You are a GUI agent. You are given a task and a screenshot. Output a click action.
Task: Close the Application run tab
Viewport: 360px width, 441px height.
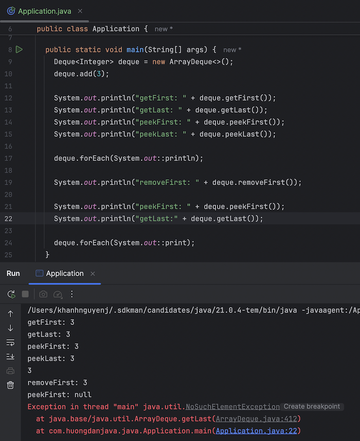pyautogui.click(x=93, y=274)
